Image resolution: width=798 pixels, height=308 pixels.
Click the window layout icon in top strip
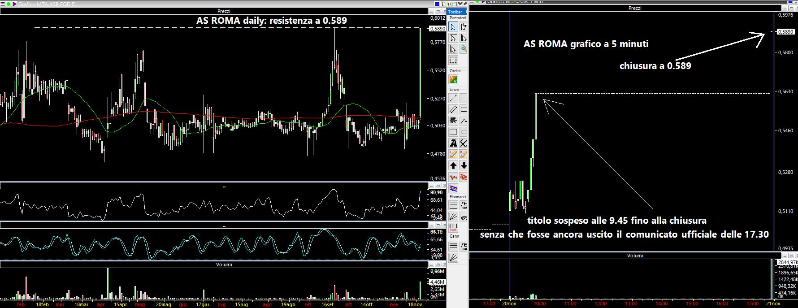click(x=454, y=4)
